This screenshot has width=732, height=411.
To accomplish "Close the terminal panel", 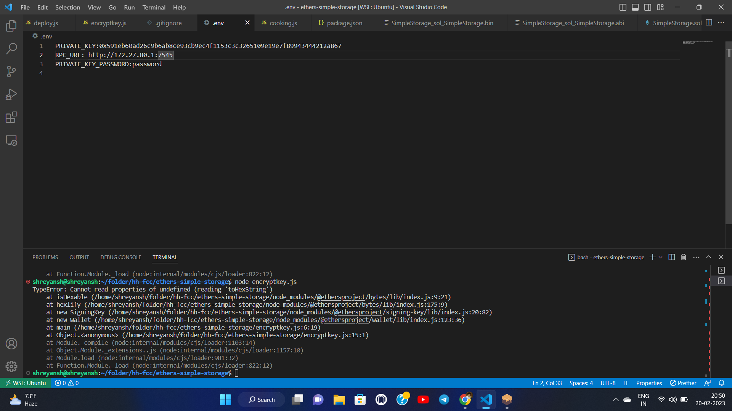I will [721, 257].
